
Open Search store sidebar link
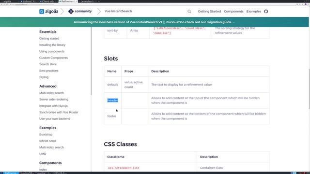[48, 64]
